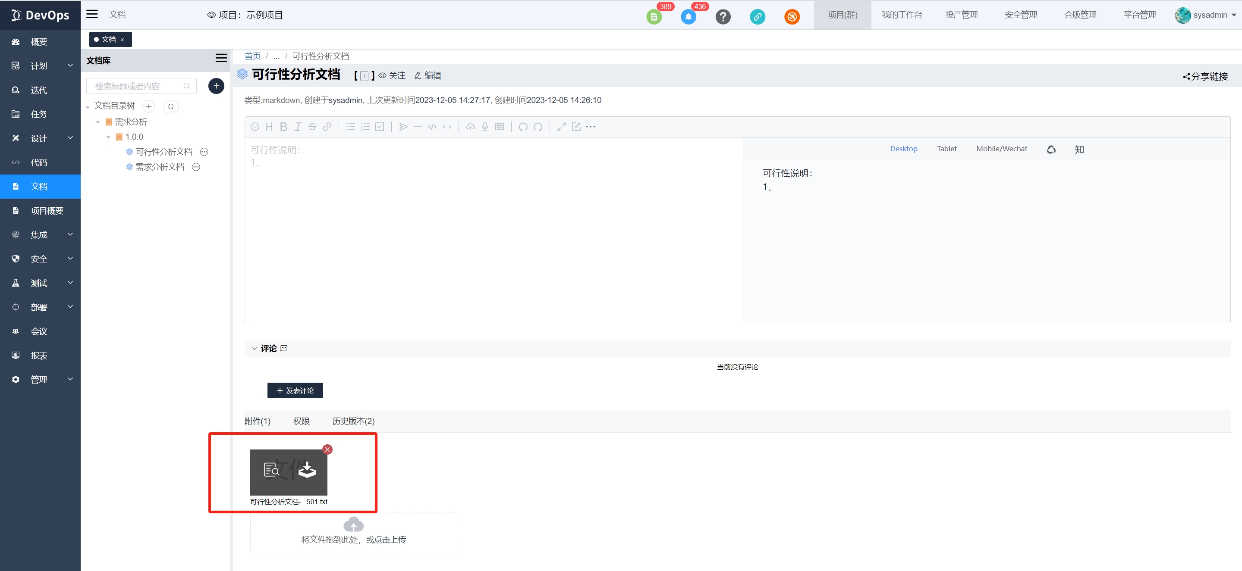This screenshot has height=571, width=1242.
Task: Click the orange circular header icon
Action: point(792,17)
